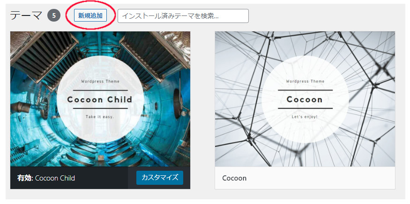
Task: Click the blue tunnel floor in Cocoon Child image
Action: click(x=99, y=154)
